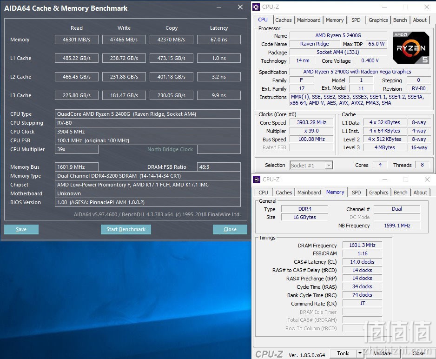Open Mainboard tab in lower CPU-Z window

[x=309, y=193]
